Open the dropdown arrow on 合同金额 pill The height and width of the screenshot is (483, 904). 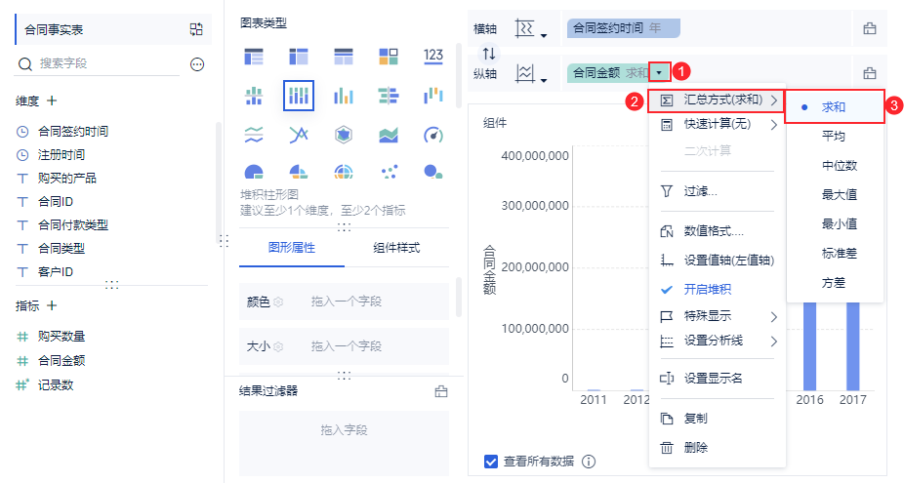click(659, 72)
